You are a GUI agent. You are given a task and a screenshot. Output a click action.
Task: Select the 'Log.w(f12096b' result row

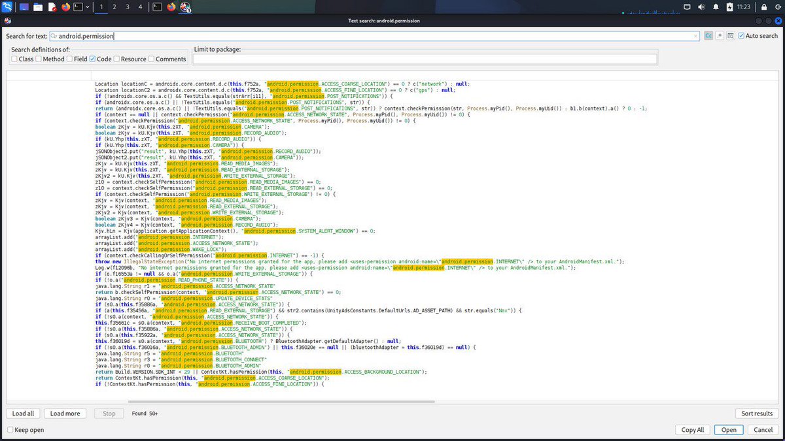click(335, 267)
